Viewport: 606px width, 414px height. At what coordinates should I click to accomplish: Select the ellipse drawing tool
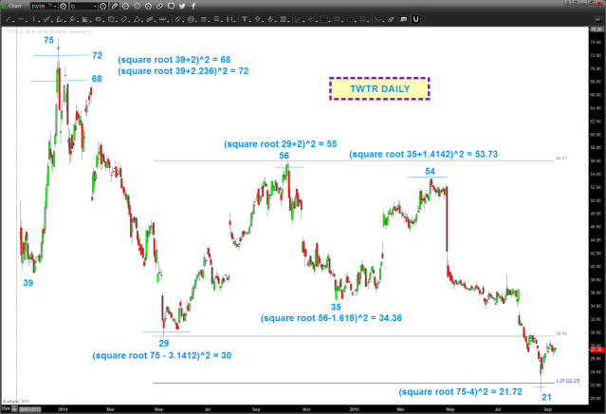tap(99, 19)
